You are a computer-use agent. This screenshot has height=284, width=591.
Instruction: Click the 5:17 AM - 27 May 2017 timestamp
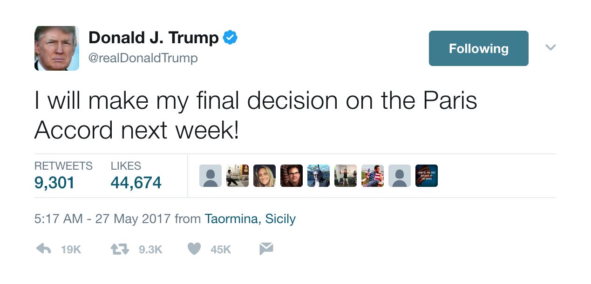[x=102, y=219]
